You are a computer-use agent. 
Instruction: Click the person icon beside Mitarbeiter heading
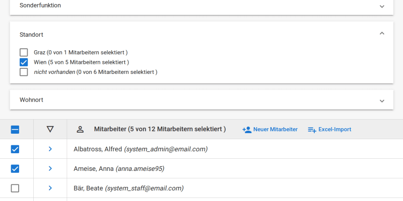(x=81, y=130)
